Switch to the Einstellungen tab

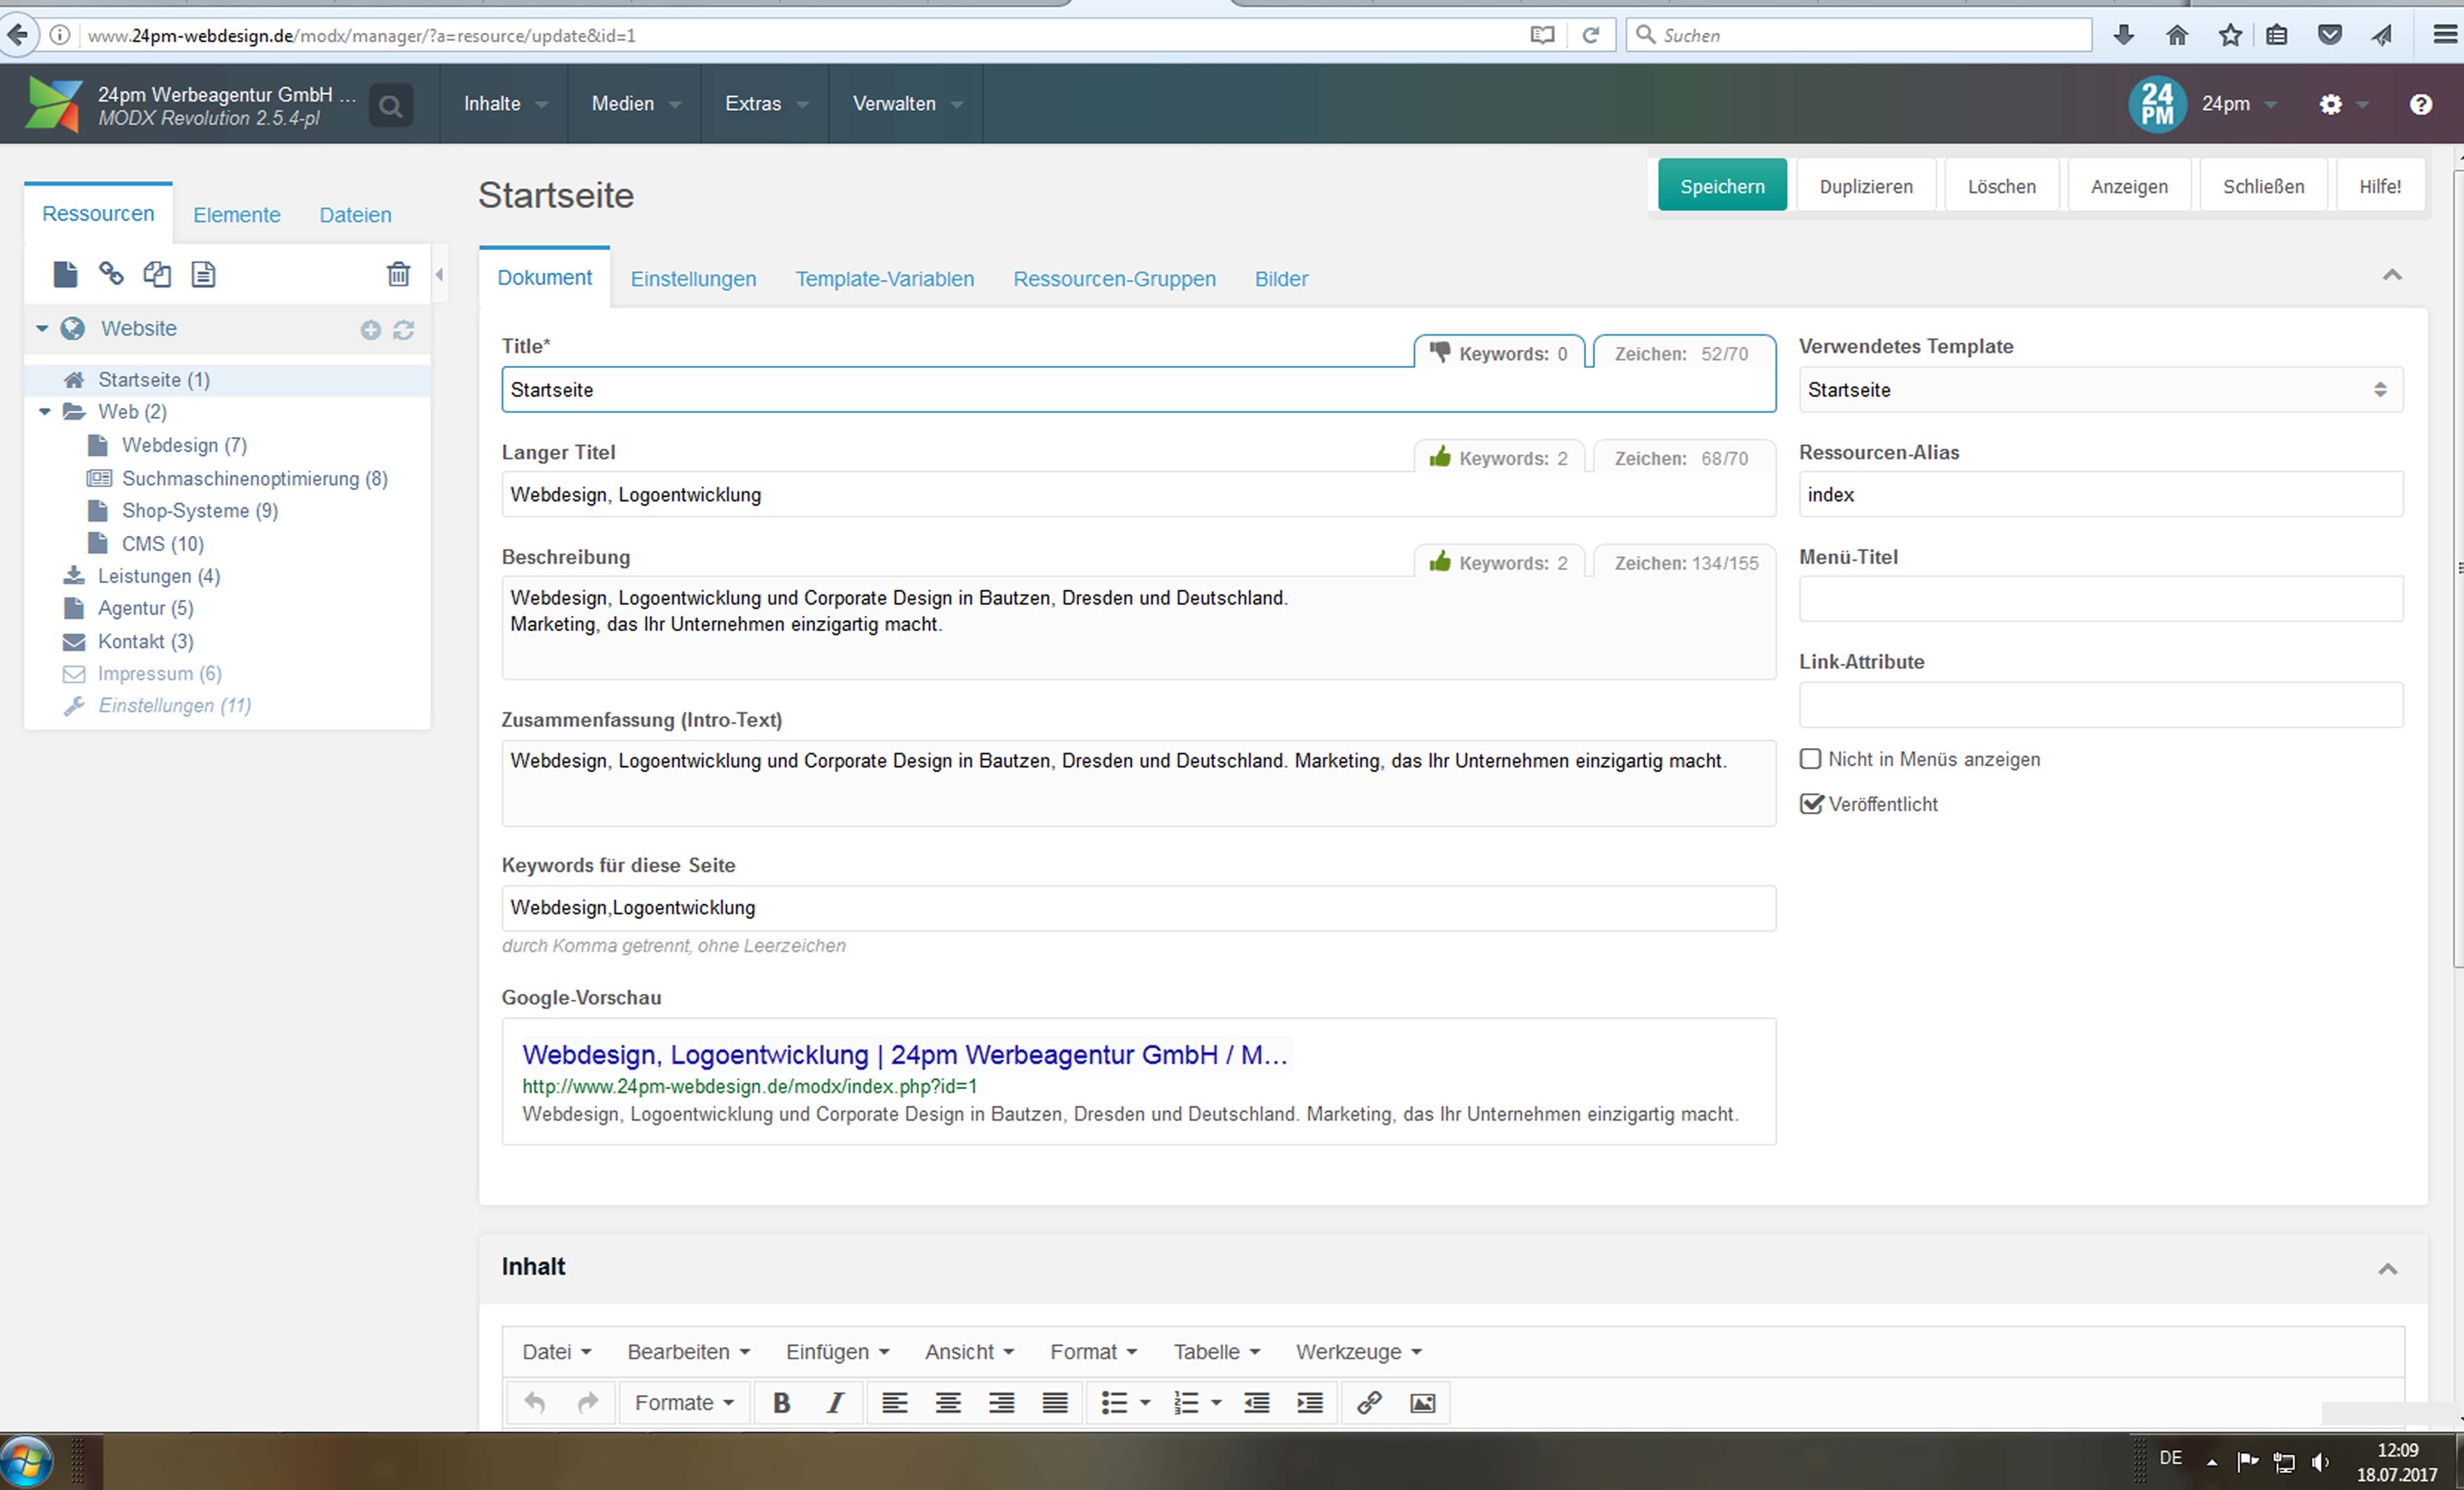click(x=693, y=279)
